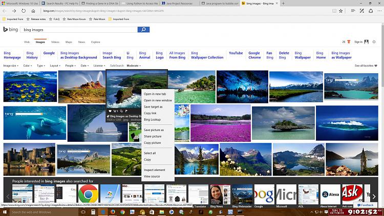Switch to the Web search tab

(x=27, y=42)
